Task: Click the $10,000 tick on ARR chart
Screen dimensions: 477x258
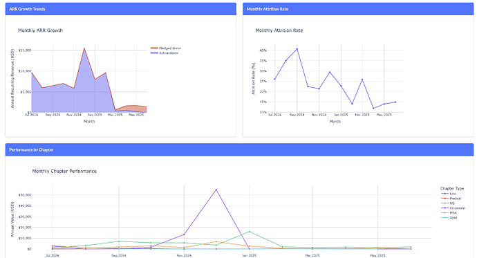Action: click(x=25, y=71)
